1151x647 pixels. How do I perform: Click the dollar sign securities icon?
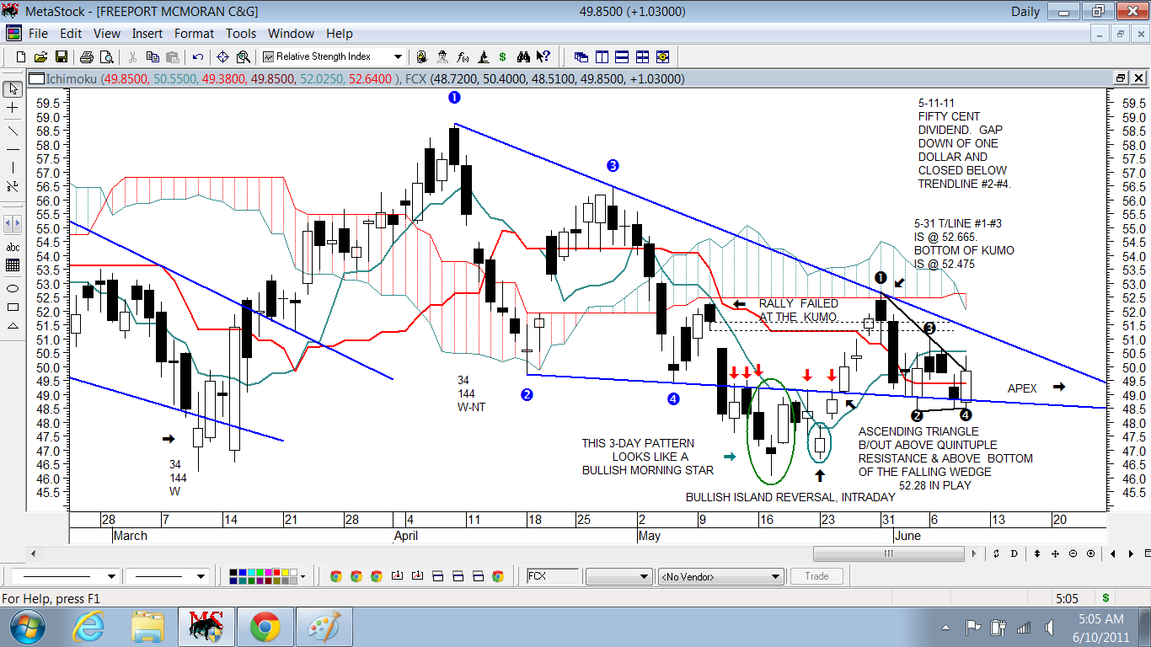click(x=503, y=56)
